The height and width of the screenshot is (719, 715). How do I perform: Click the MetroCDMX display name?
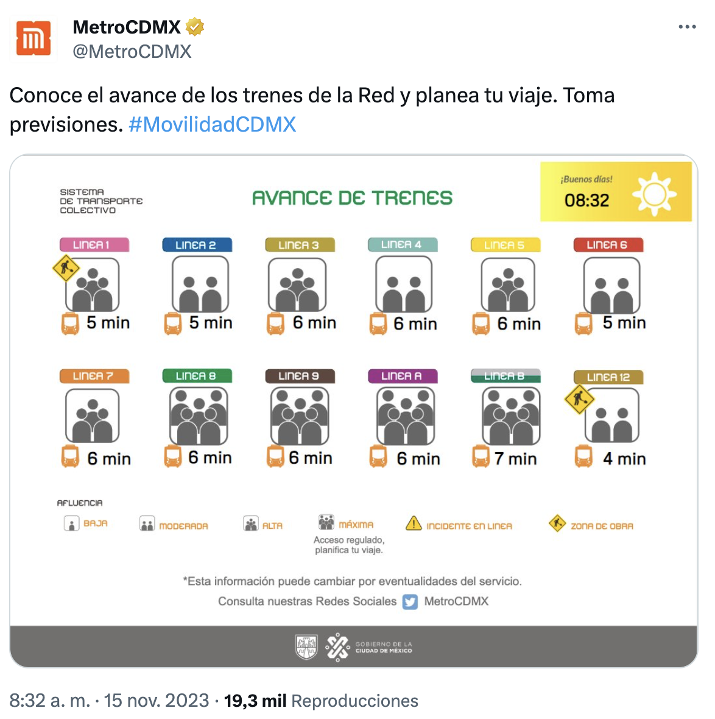coord(127,27)
